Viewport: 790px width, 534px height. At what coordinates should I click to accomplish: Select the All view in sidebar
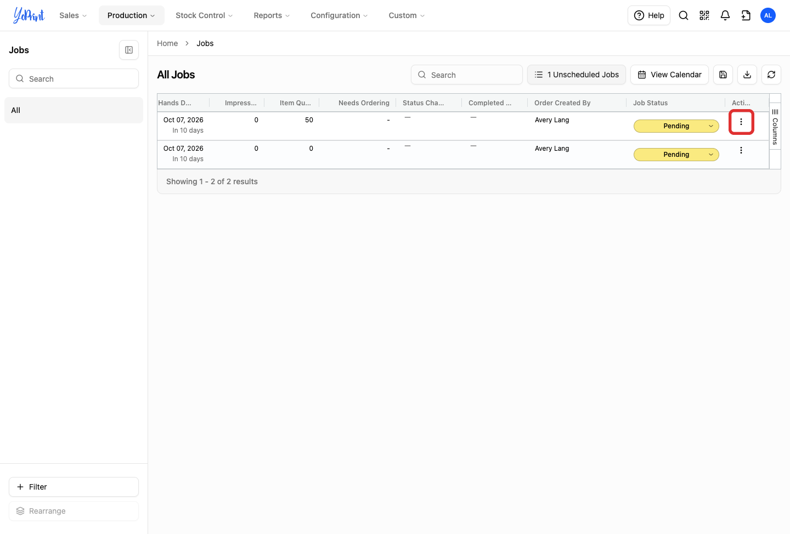pyautogui.click(x=74, y=110)
